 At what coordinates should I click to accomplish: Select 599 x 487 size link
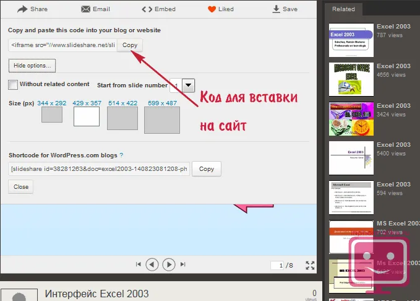click(x=162, y=103)
